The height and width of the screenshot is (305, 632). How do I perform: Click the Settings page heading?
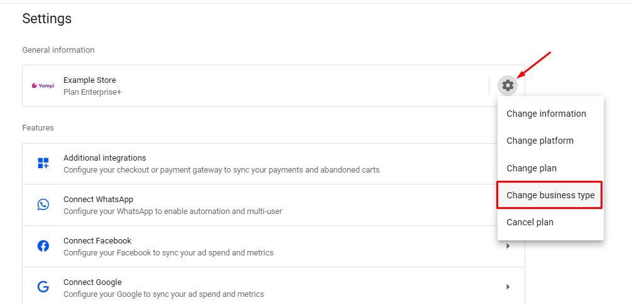pos(47,19)
